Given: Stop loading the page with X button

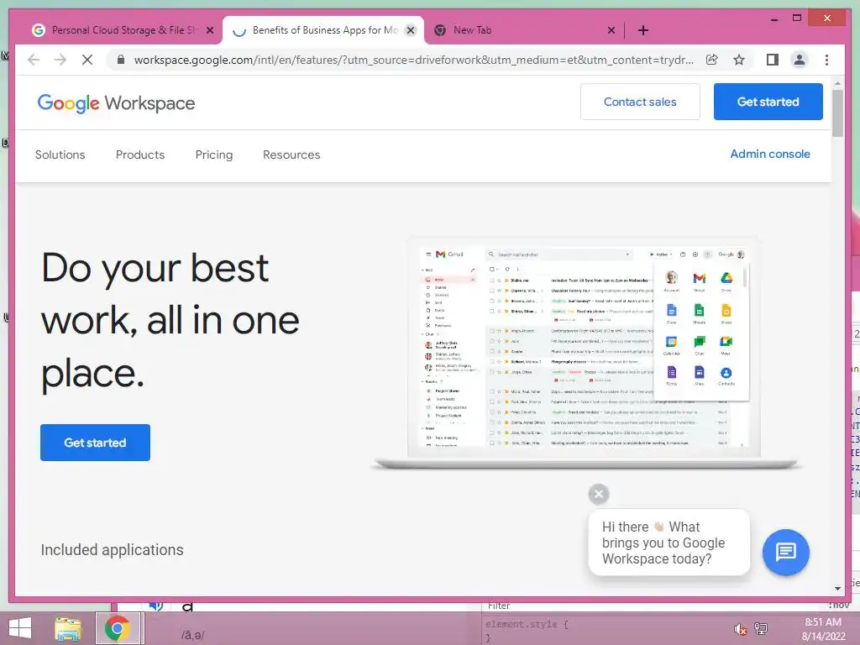Looking at the screenshot, I should click(x=87, y=60).
